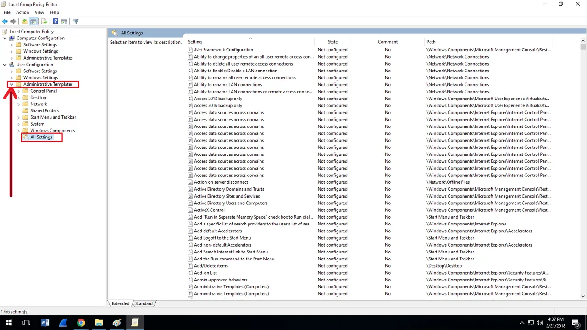Expand the Desktop tree node
This screenshot has height=330, width=587.
point(19,98)
